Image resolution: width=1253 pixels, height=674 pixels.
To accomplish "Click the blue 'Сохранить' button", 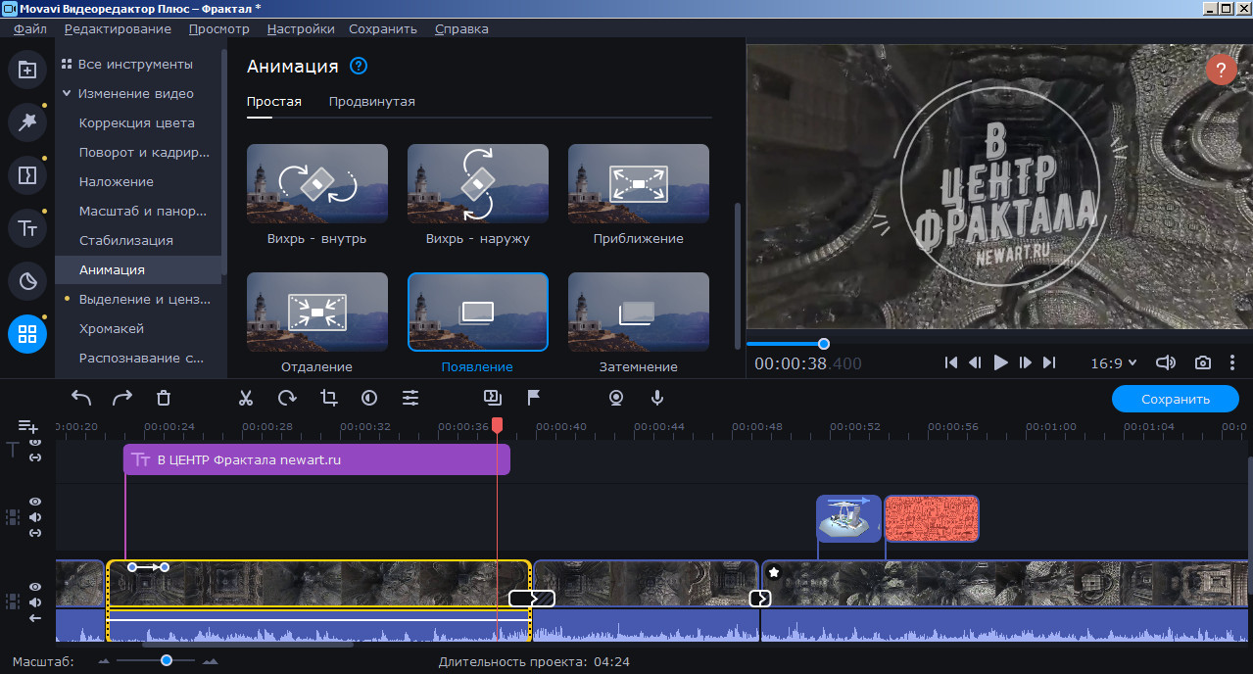I will pos(1175,399).
